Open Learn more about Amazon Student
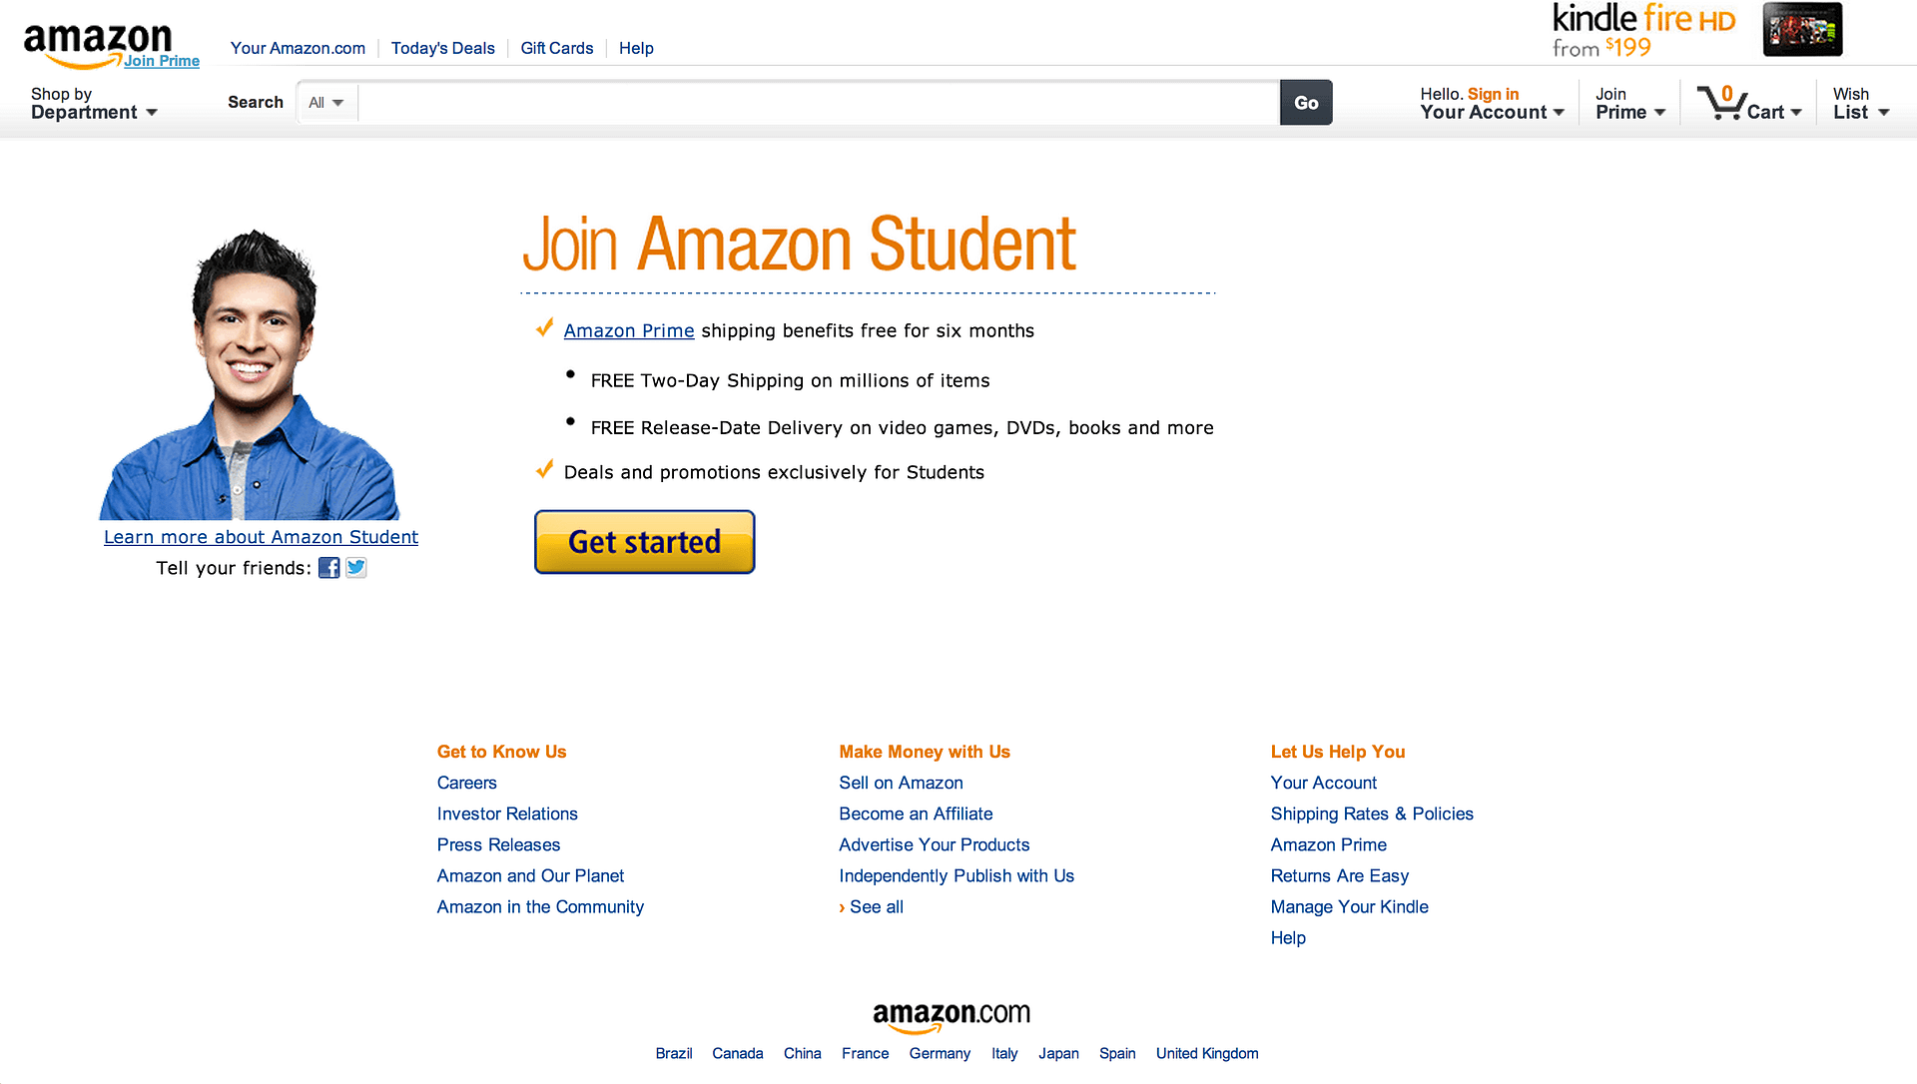The width and height of the screenshot is (1917, 1084). (x=261, y=537)
